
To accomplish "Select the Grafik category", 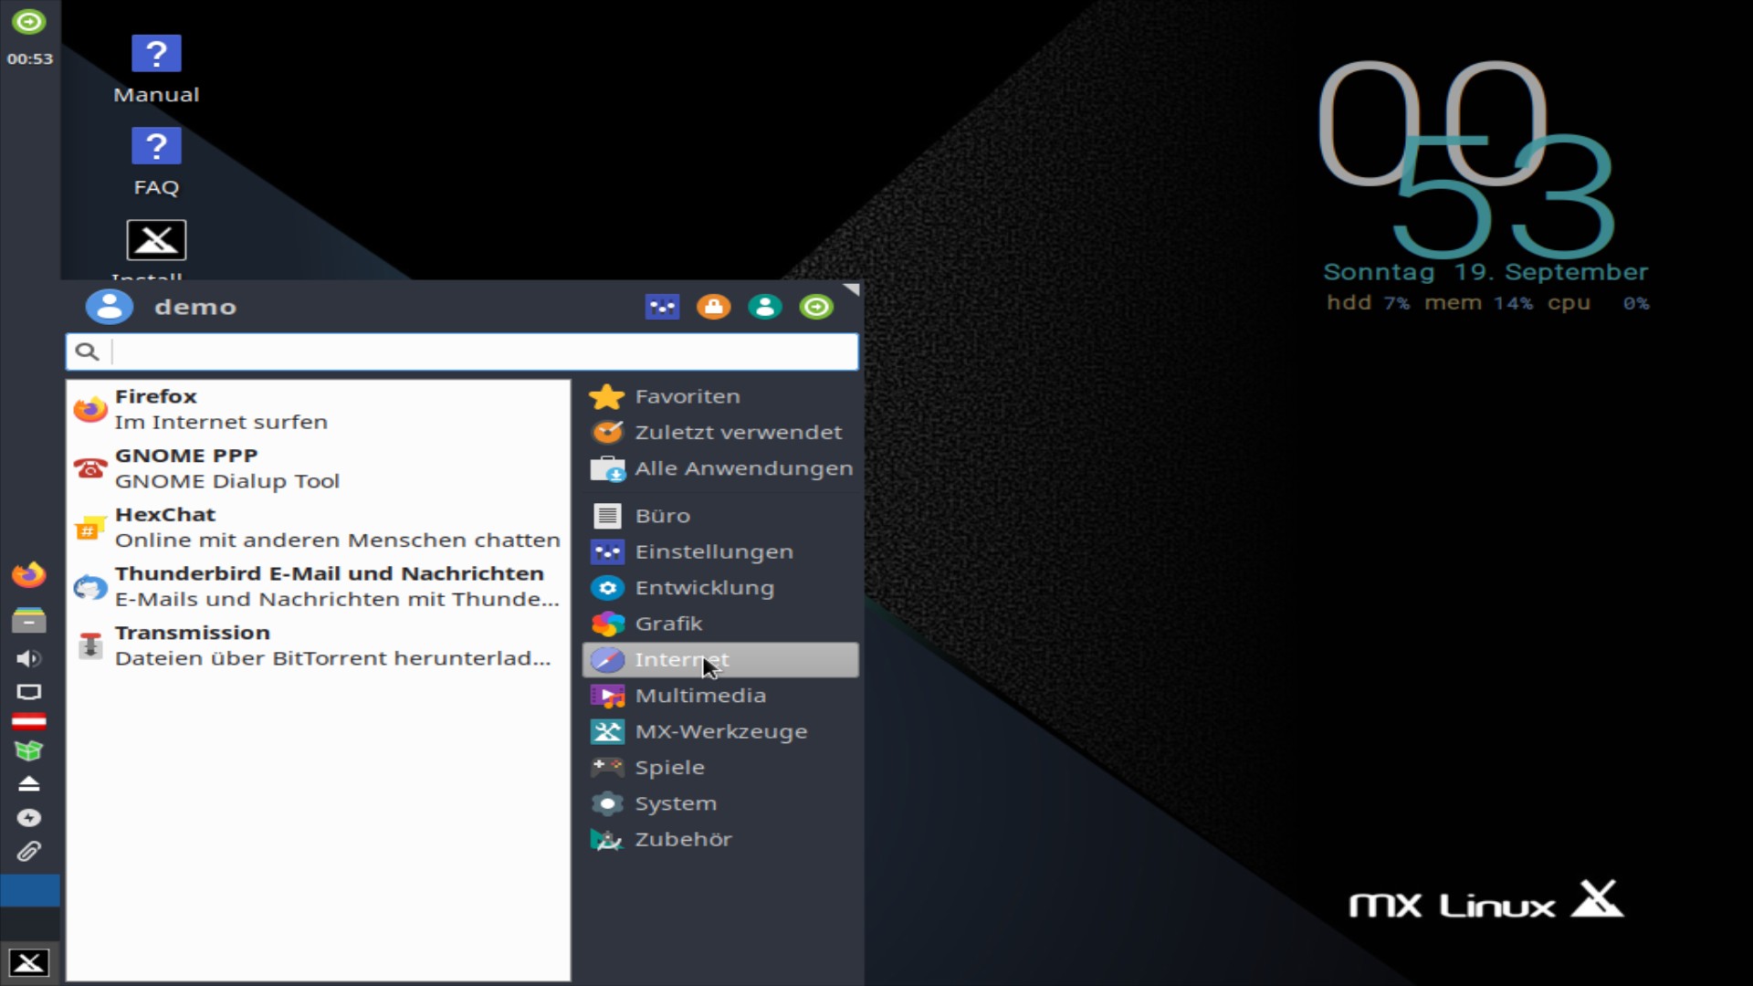I will [x=669, y=624].
